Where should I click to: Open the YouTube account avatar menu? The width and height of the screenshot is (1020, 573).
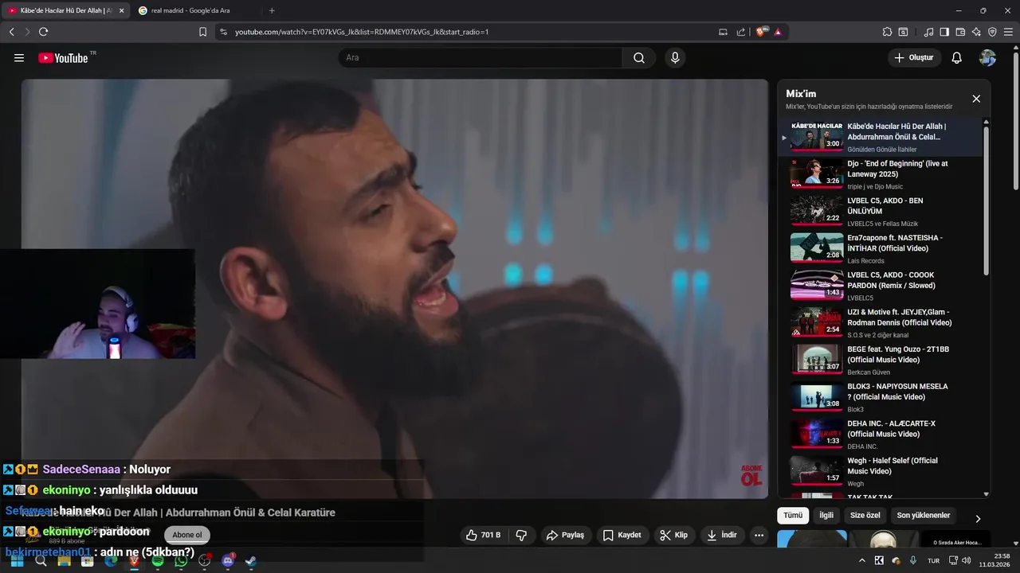(987, 57)
